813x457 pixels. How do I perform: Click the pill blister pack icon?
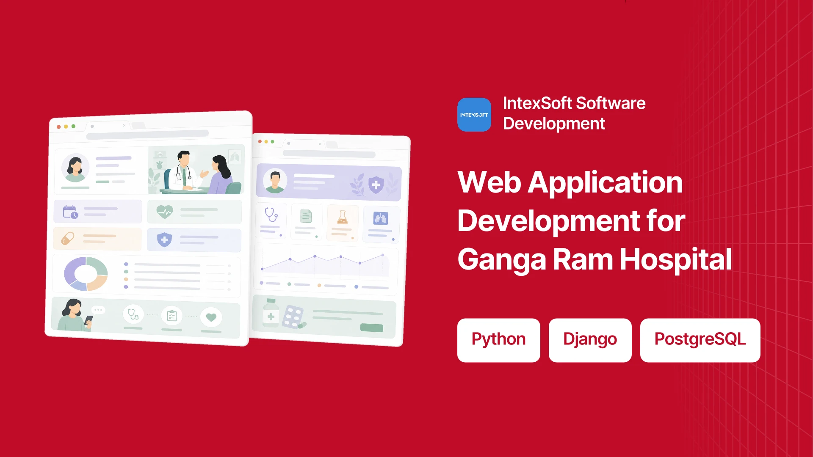point(293,317)
